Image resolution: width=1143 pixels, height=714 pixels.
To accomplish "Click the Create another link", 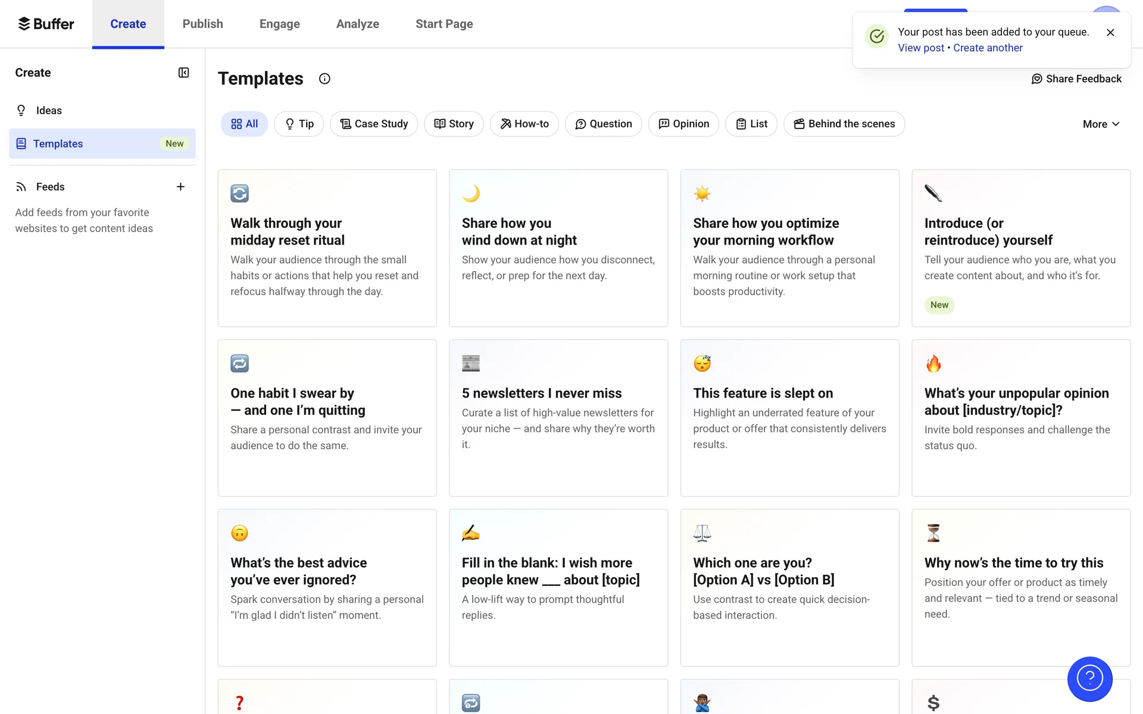I will (x=988, y=48).
